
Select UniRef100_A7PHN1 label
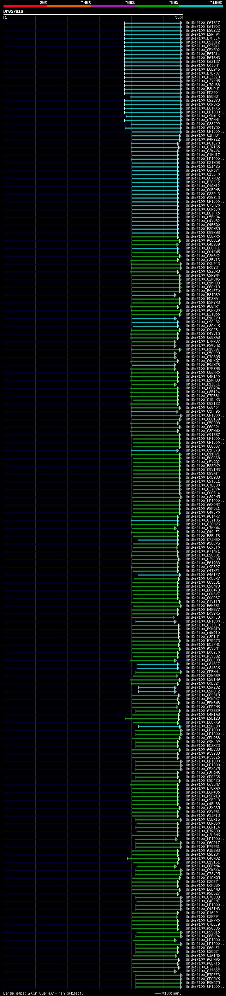[203, 120]
